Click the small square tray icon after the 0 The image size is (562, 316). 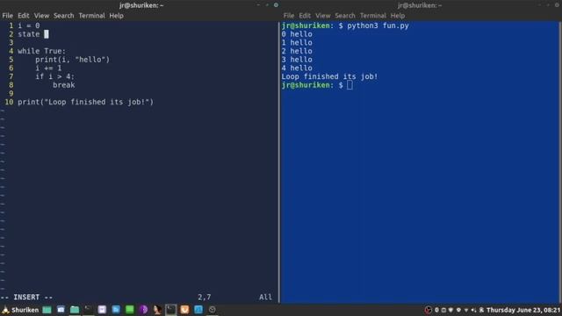click(x=443, y=310)
